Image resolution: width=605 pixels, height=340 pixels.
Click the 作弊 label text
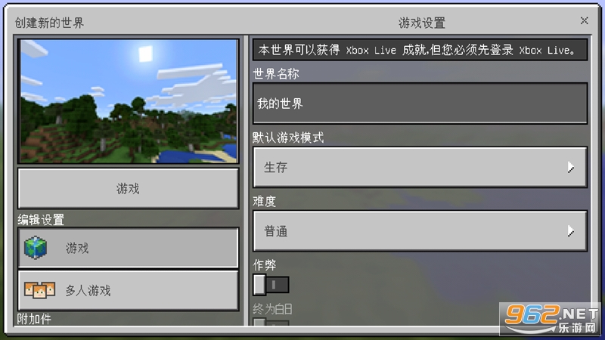264,265
